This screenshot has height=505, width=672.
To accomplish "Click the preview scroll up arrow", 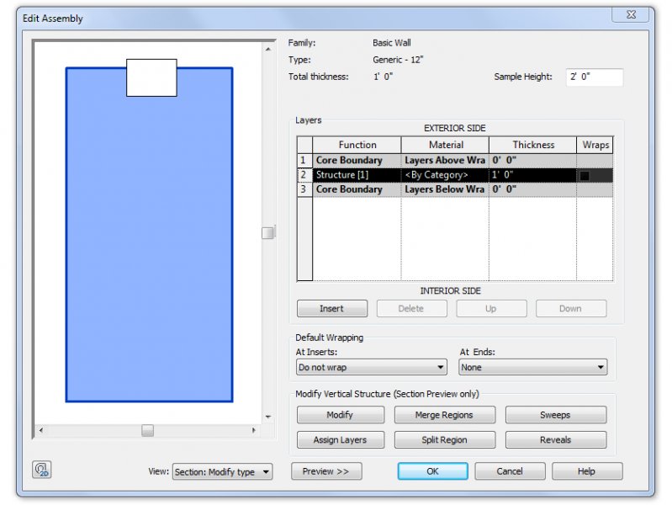I will (x=267, y=50).
